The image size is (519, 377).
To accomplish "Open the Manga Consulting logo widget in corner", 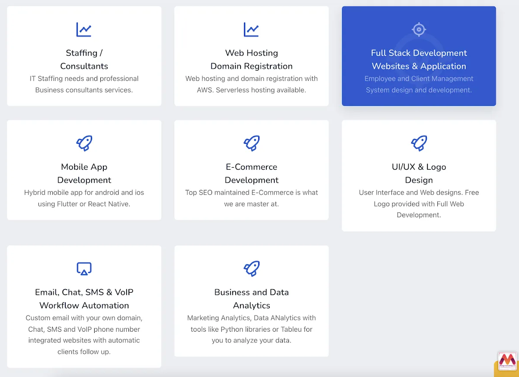I will tap(507, 361).
